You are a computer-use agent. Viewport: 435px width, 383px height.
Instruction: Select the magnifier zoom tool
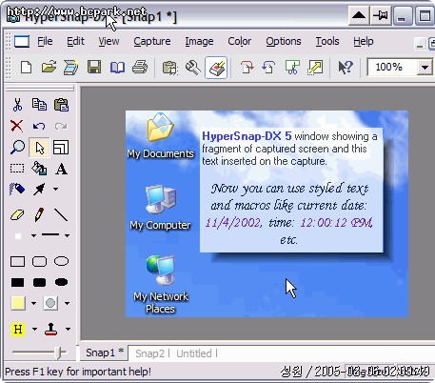[x=17, y=148]
